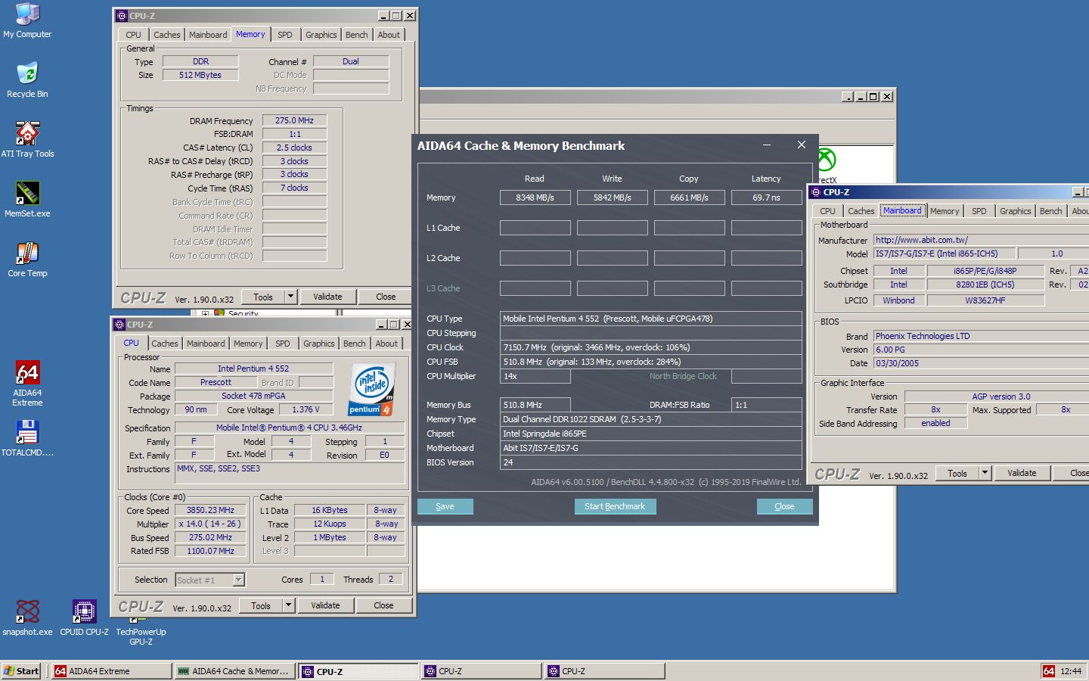The height and width of the screenshot is (681, 1089).
Task: Open Tools dropdown arrow in Memory CPU-Z window
Action: 290,297
